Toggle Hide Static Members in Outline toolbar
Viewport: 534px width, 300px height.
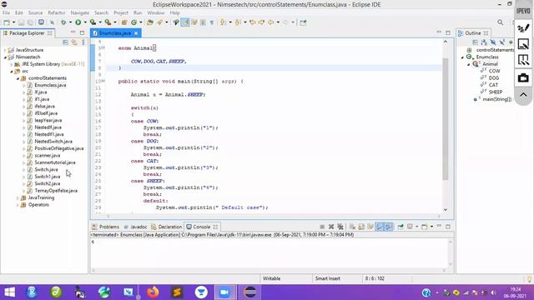click(501, 42)
